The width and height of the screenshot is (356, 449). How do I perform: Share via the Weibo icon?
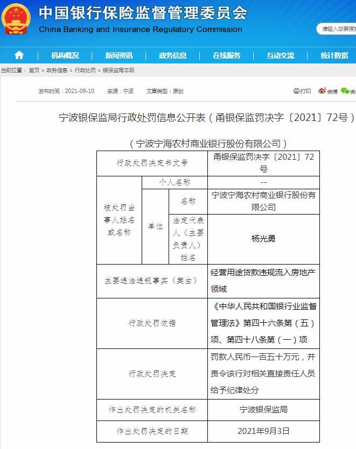point(323,91)
